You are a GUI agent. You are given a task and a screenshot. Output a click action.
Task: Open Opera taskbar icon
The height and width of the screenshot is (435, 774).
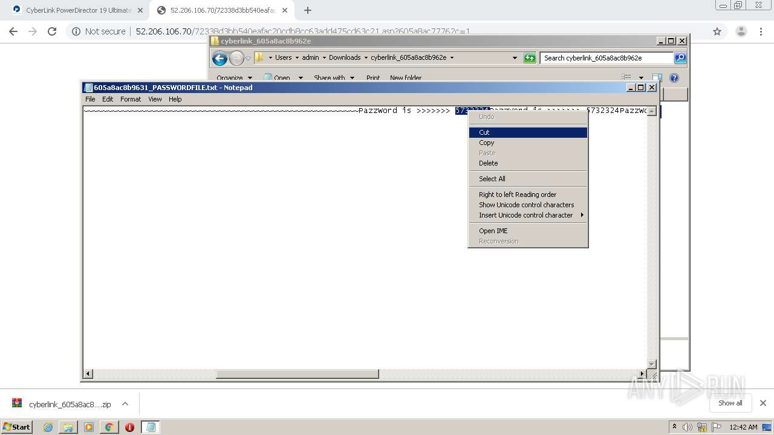[129, 427]
